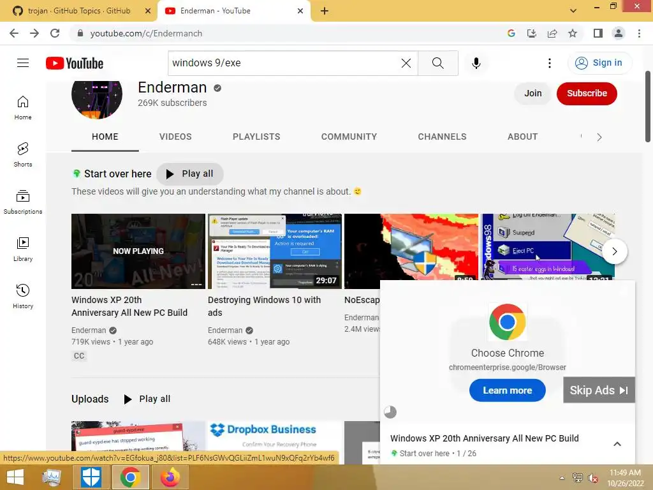Click Learn more on Chrome ad

(x=507, y=390)
